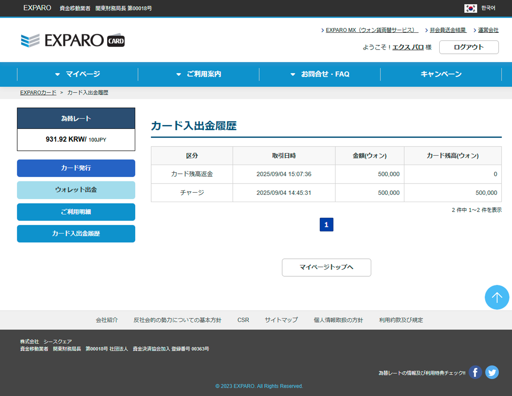Click the Korean flag language icon
Image resolution: width=512 pixels, height=396 pixels.
click(x=470, y=8)
